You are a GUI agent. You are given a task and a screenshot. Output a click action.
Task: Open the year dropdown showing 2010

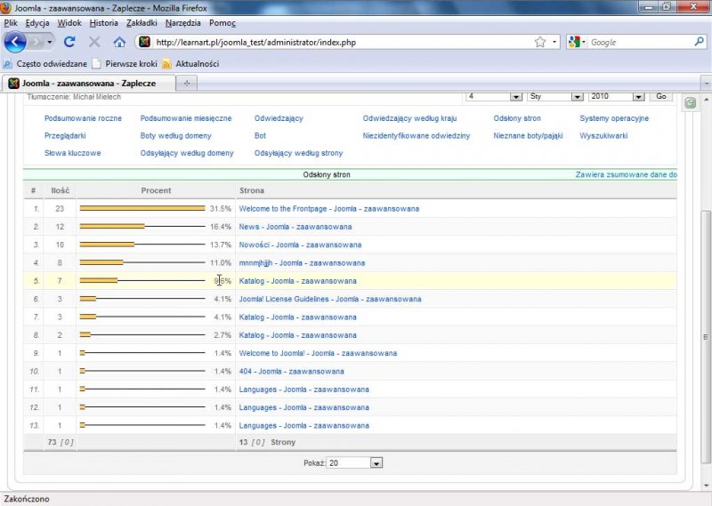[637, 96]
